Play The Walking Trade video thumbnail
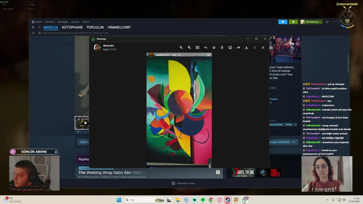This screenshot has height=204, width=363. click(x=82, y=123)
